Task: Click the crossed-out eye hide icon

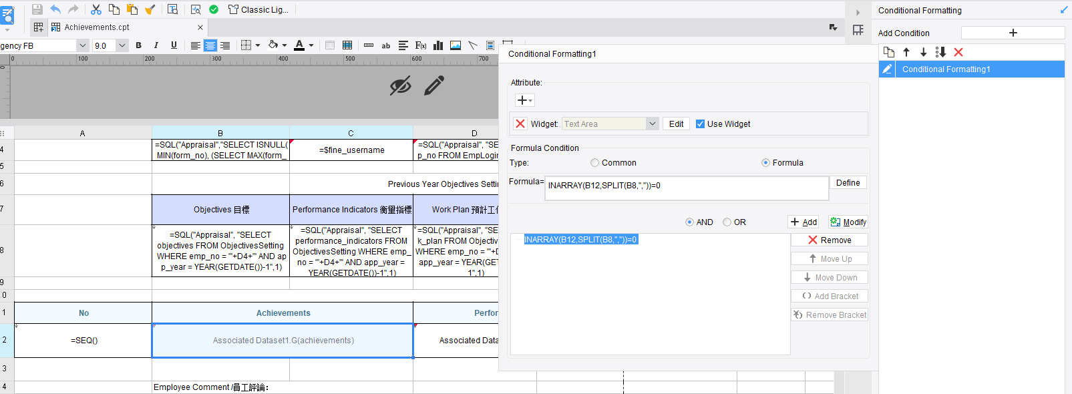Action: point(400,85)
